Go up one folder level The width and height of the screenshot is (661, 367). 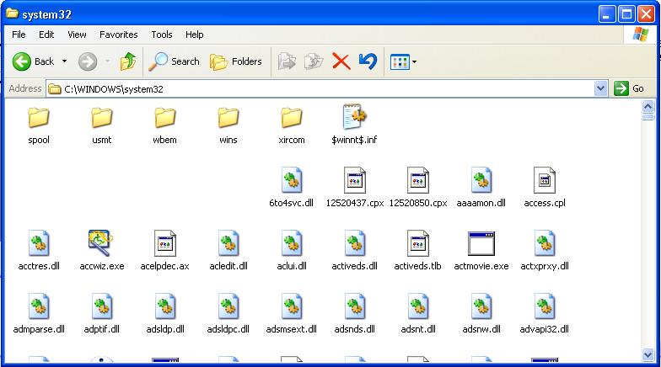[128, 62]
